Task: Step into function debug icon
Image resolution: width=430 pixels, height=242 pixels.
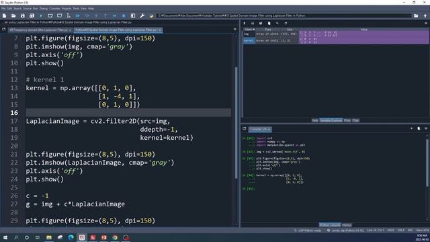Action: pyautogui.click(x=96, y=16)
